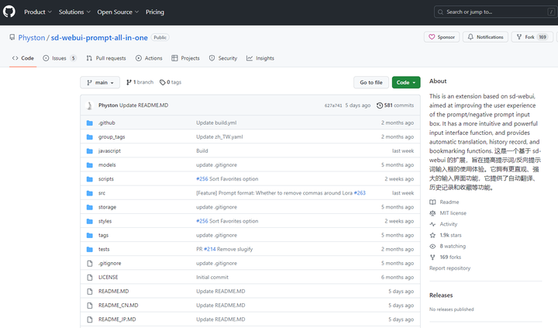
Task: Switch to the Actions tab
Action: (149, 58)
